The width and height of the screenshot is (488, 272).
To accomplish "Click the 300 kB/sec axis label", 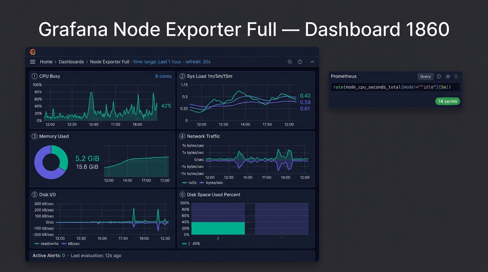I will click(x=44, y=204).
